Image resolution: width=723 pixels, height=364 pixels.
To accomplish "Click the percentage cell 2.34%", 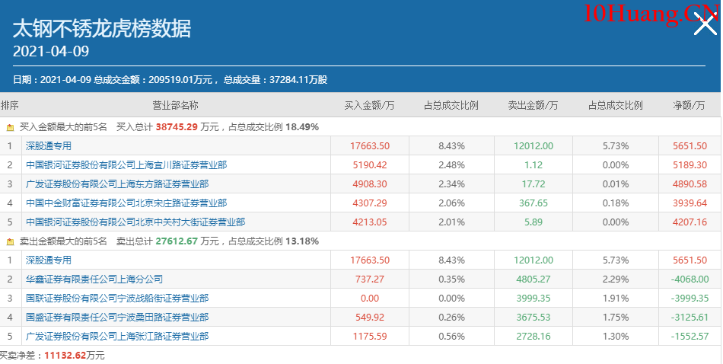I will 451,184.
